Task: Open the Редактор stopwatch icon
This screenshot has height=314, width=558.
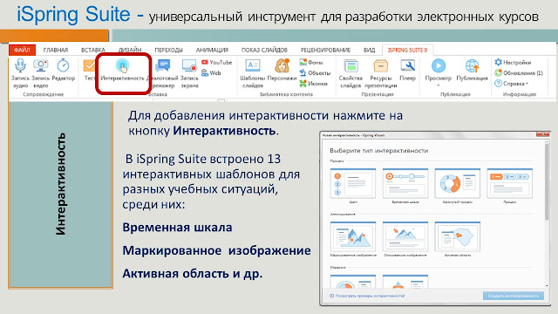Action: point(63,66)
